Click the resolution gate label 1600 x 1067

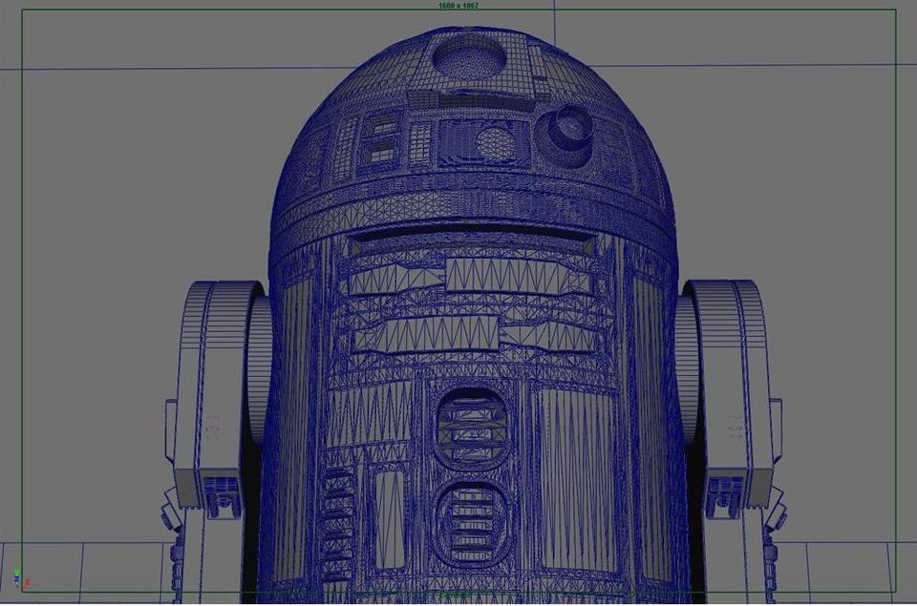coord(458,6)
